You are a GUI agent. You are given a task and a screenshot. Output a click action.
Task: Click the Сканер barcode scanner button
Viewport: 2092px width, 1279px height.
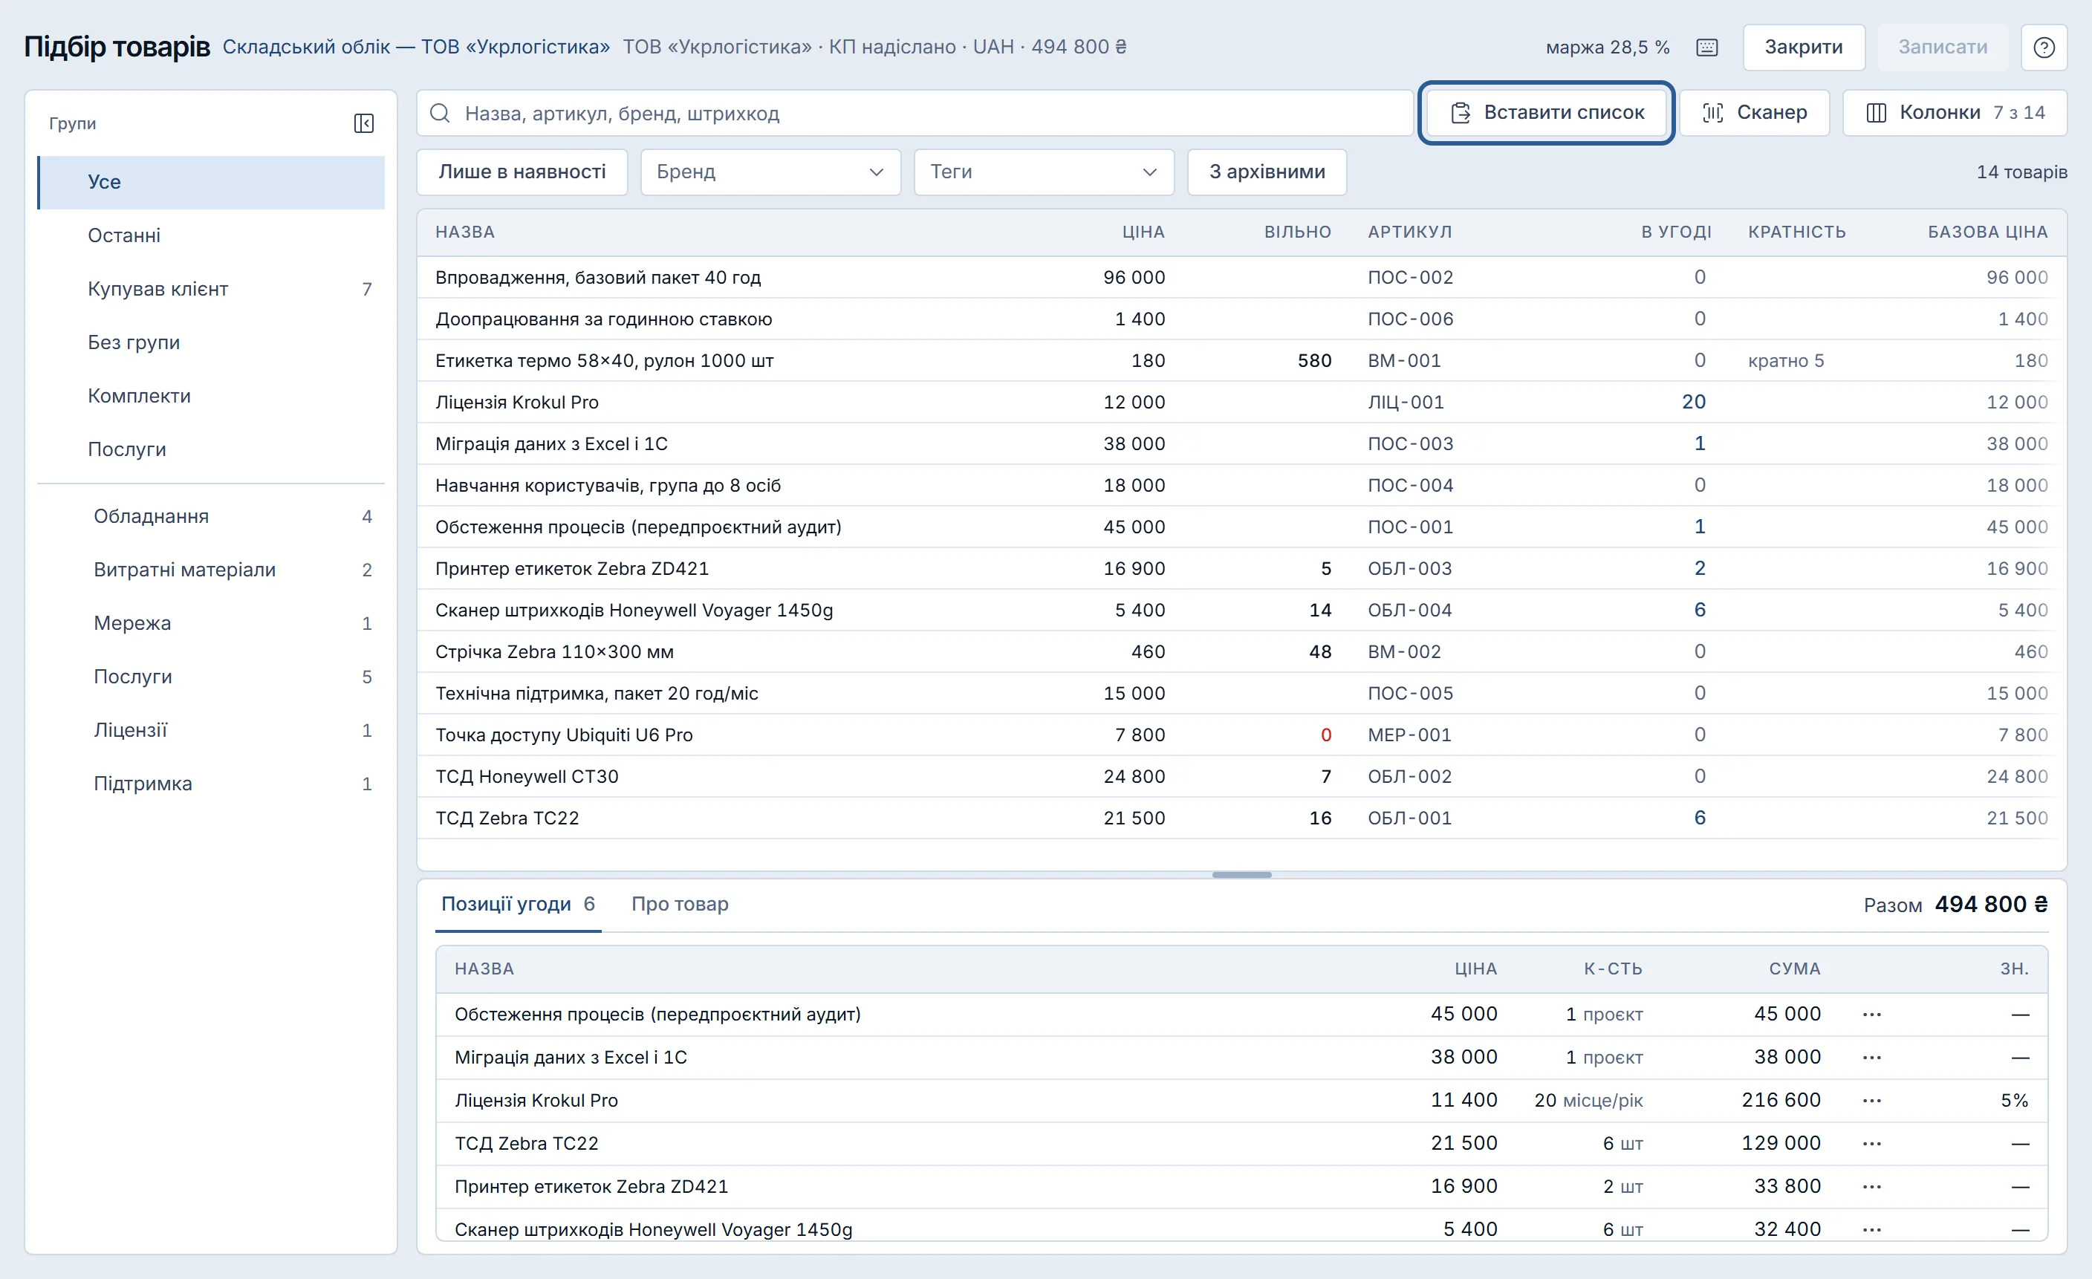1754,113
